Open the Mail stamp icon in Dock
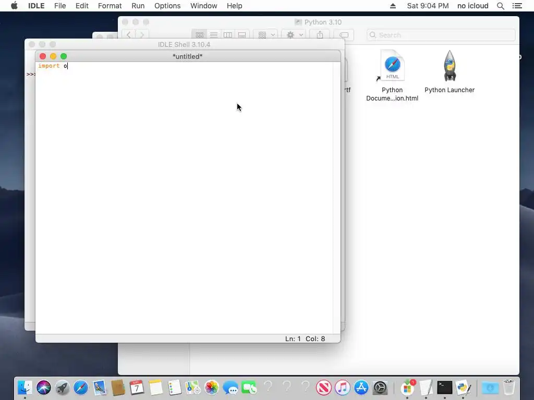 coord(100,387)
